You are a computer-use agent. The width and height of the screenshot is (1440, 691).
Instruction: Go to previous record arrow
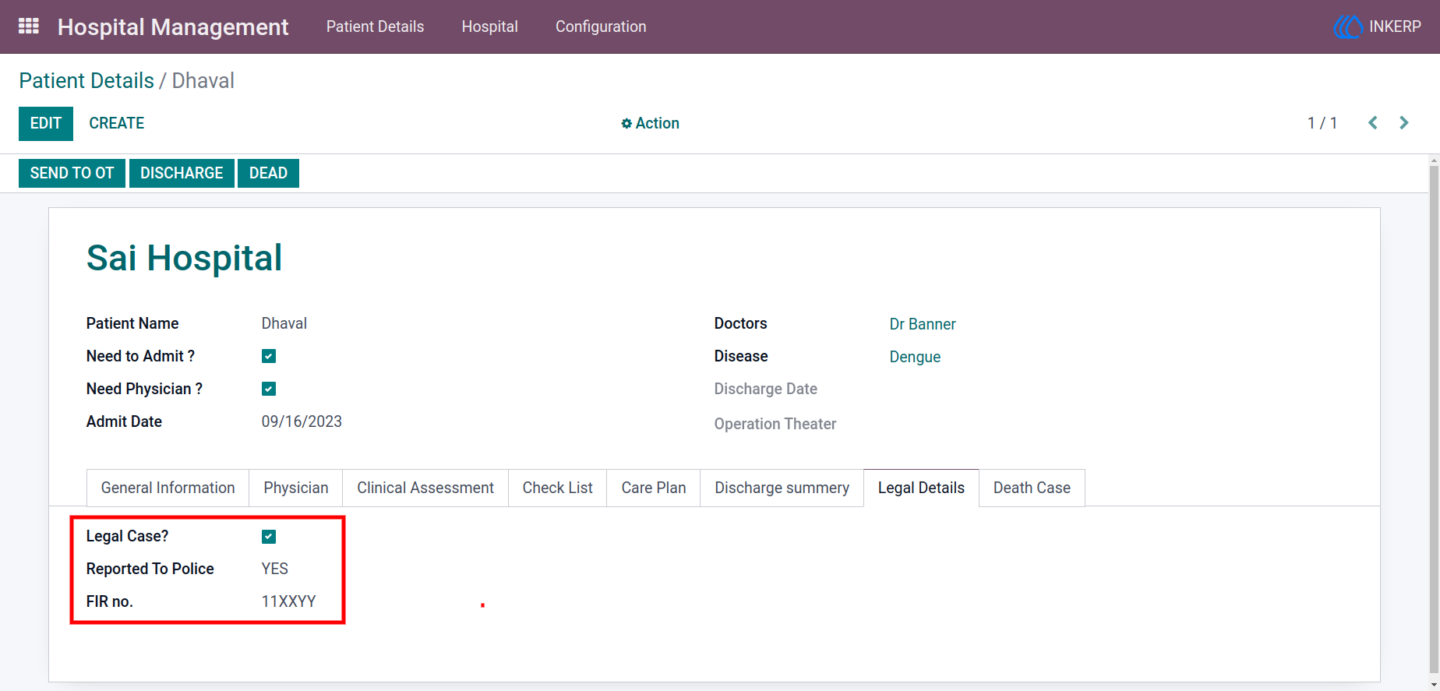tap(1373, 123)
